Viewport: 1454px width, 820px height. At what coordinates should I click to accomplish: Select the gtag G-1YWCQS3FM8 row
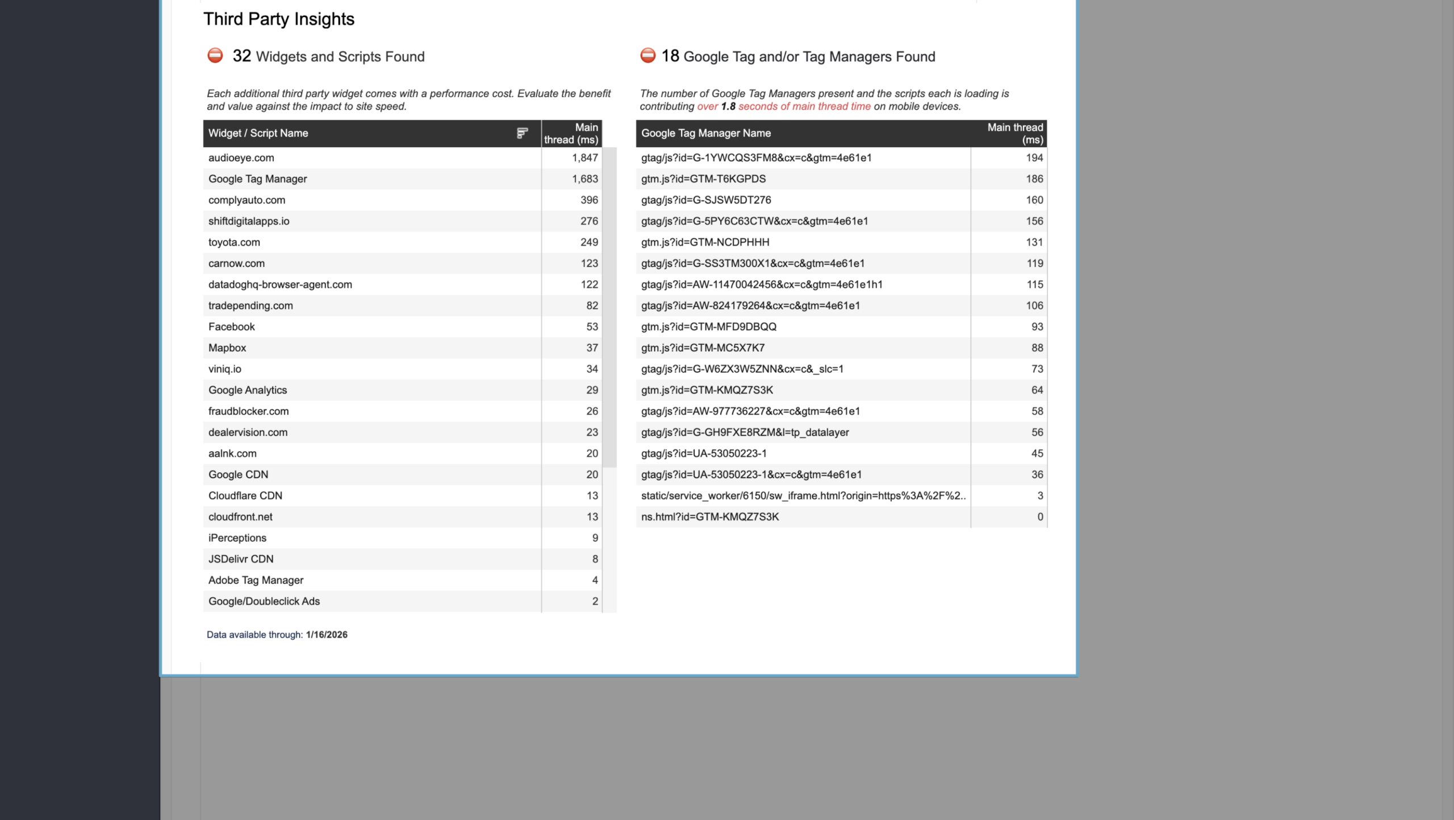(x=841, y=158)
